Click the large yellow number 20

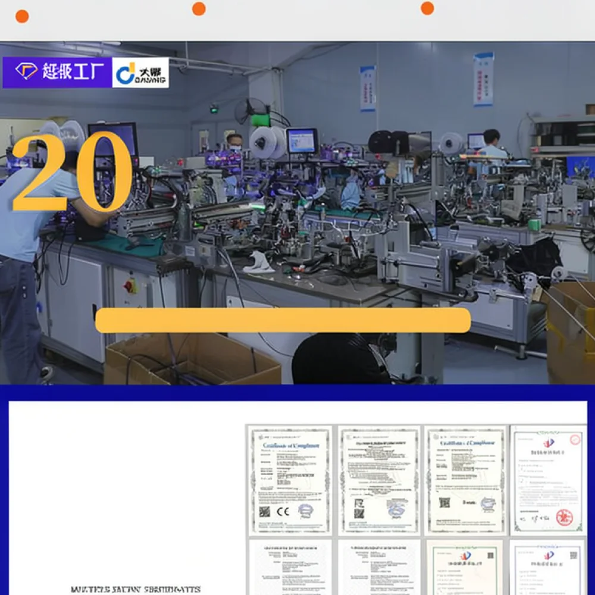pos(72,172)
